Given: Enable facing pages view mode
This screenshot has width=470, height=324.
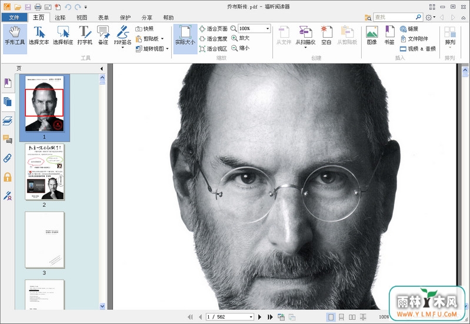Looking at the screenshot, I should click(x=352, y=317).
